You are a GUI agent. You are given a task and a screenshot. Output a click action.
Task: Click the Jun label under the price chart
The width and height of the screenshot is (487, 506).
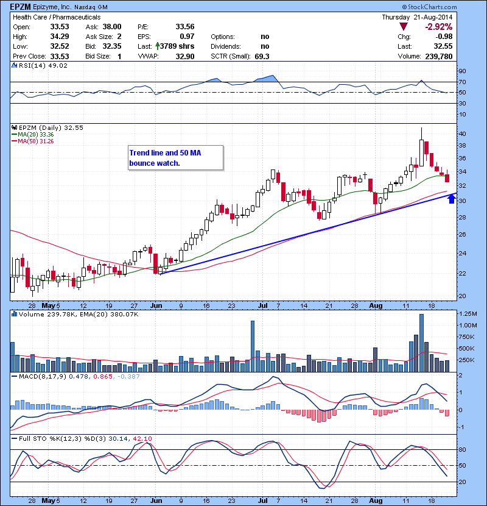[x=156, y=305]
